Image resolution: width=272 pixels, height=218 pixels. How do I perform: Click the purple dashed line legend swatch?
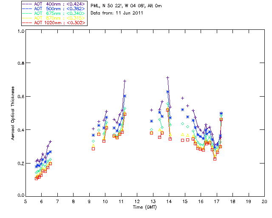pos(27,4)
